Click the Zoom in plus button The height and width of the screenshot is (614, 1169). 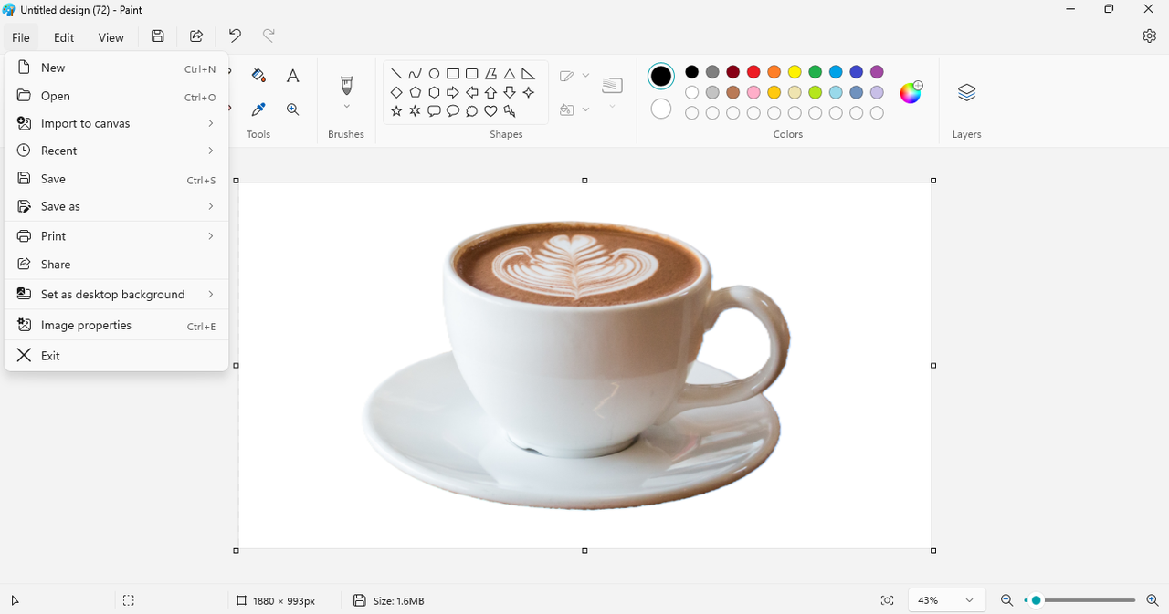(1153, 600)
